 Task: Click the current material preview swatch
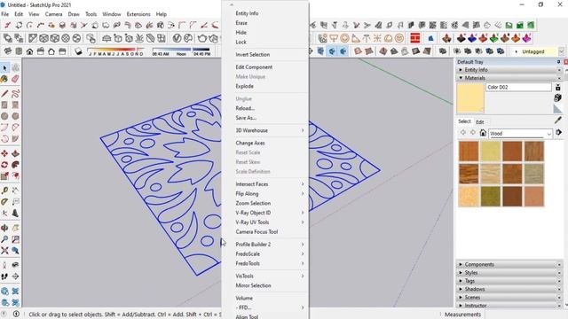point(470,98)
